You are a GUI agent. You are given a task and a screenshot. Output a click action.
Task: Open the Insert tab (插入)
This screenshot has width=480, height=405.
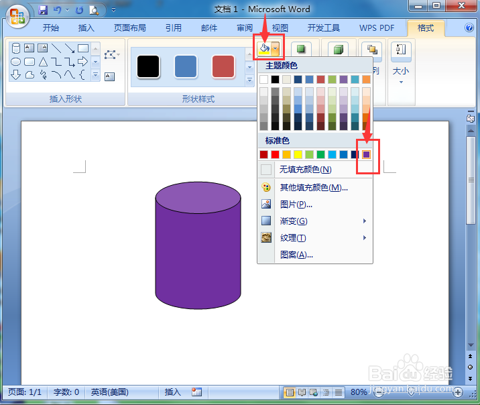86,28
